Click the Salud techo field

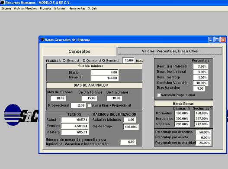click(75, 120)
